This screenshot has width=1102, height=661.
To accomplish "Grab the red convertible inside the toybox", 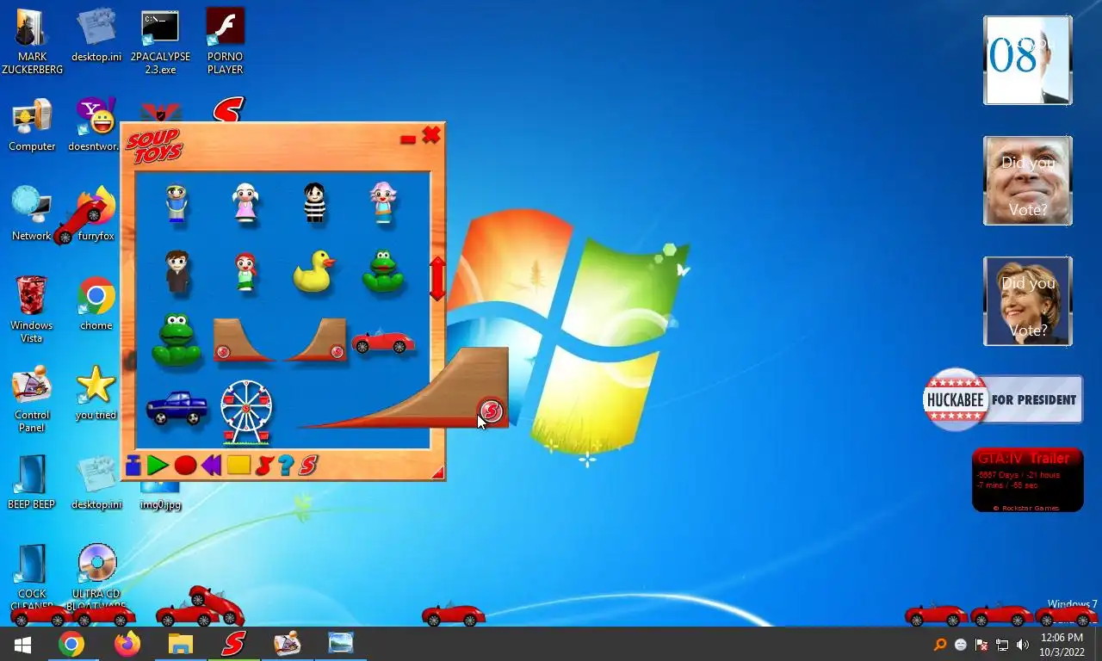I will point(383,341).
